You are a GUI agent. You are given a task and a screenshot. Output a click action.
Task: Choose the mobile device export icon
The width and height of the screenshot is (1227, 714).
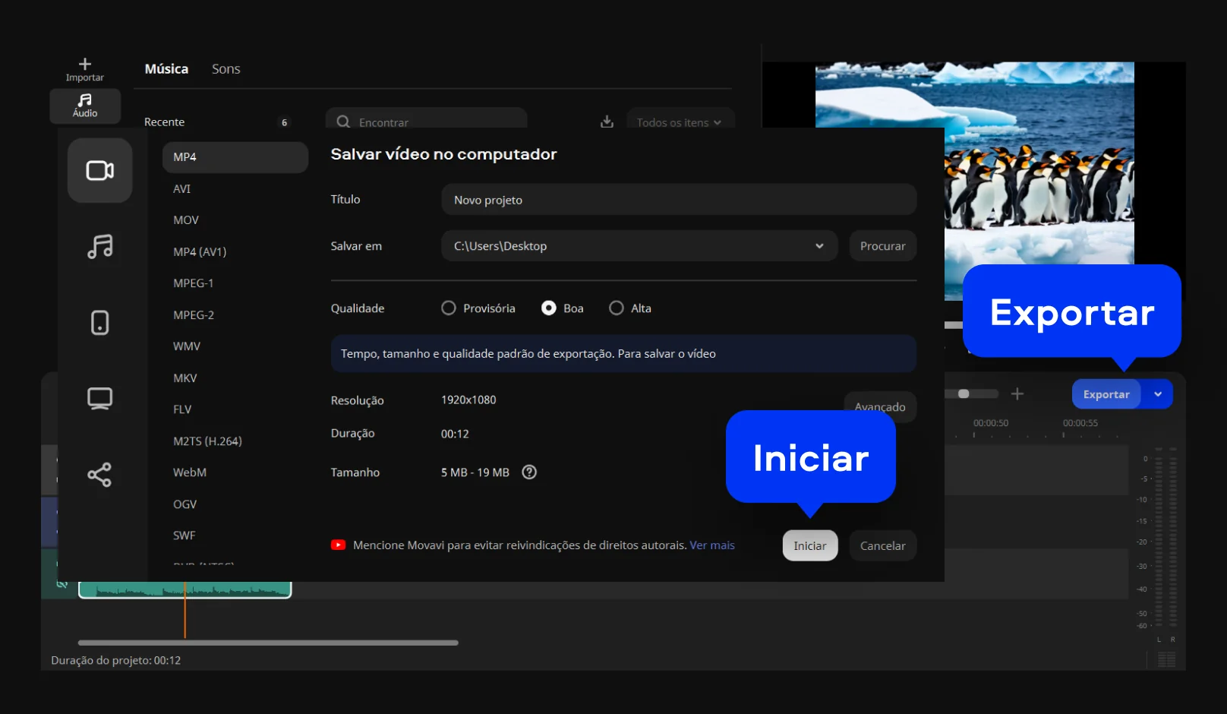click(99, 323)
